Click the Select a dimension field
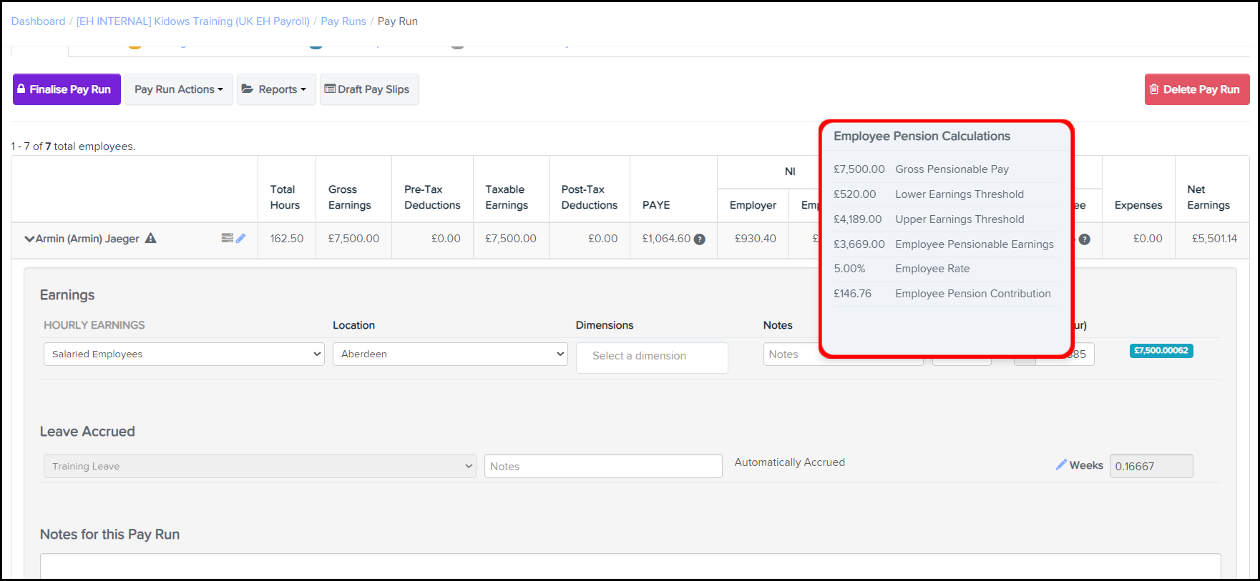This screenshot has width=1260, height=581. pyautogui.click(x=651, y=357)
